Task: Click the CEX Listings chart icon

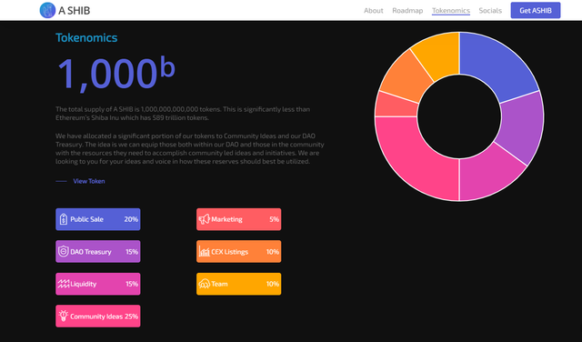Action: click(x=204, y=251)
